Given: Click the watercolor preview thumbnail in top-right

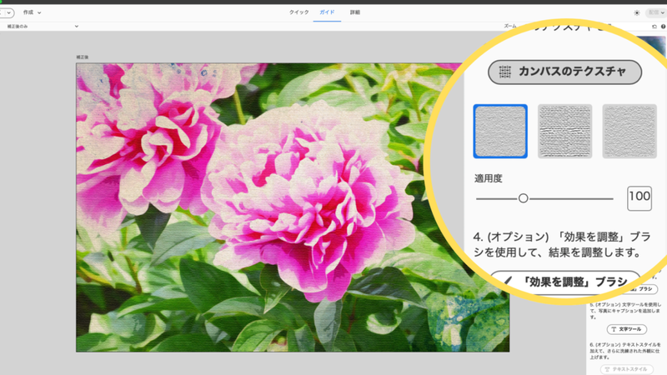Looking at the screenshot, I should coord(653,46).
